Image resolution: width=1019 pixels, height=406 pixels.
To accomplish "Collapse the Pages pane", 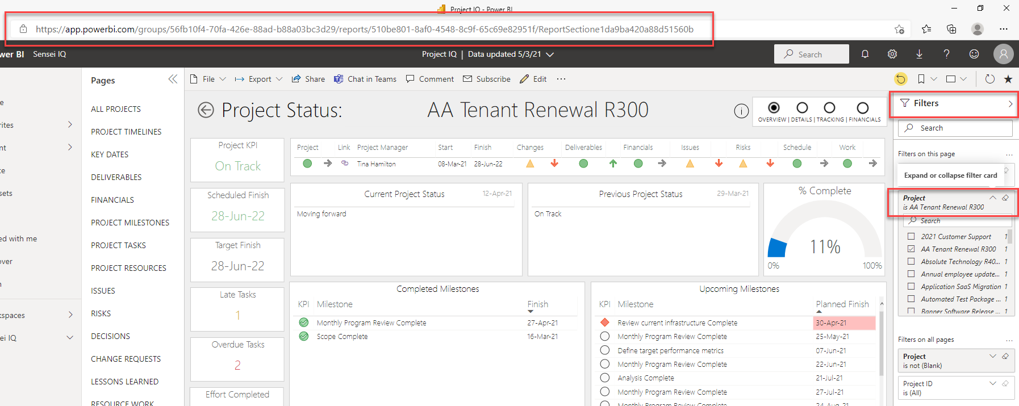I will click(x=173, y=79).
